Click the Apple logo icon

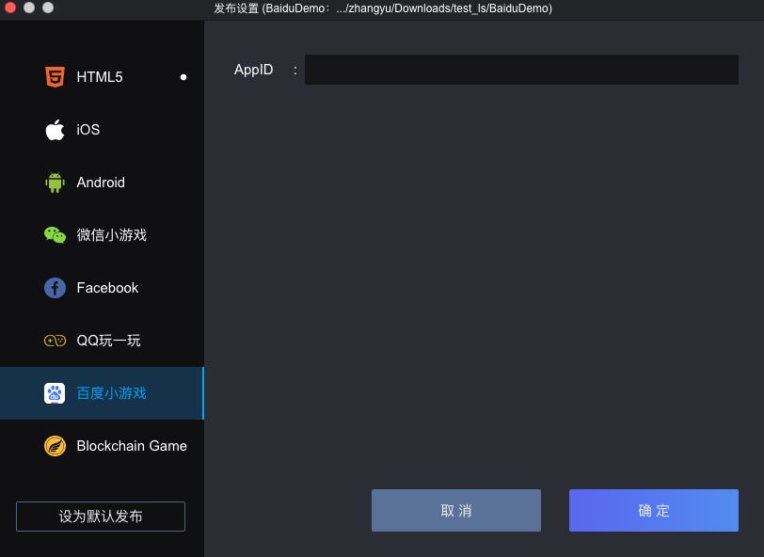pos(55,130)
